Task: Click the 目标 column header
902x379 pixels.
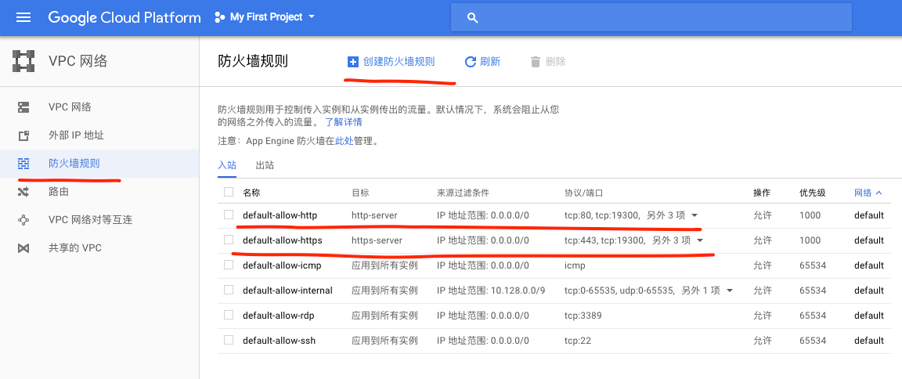Action: coord(360,193)
